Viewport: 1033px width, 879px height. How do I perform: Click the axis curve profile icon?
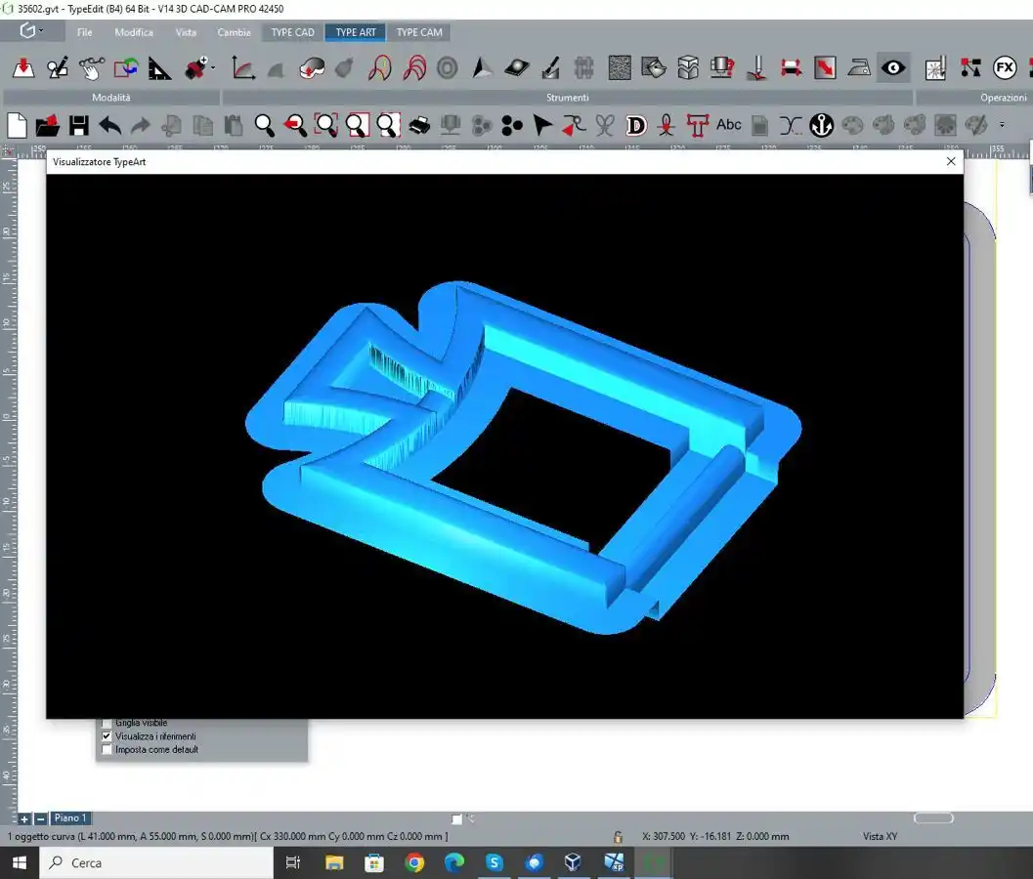click(x=243, y=67)
